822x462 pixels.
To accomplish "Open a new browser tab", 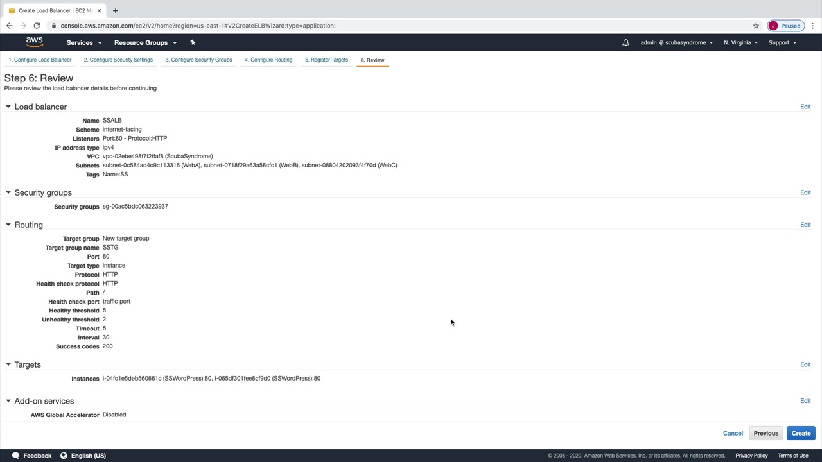I will (116, 10).
